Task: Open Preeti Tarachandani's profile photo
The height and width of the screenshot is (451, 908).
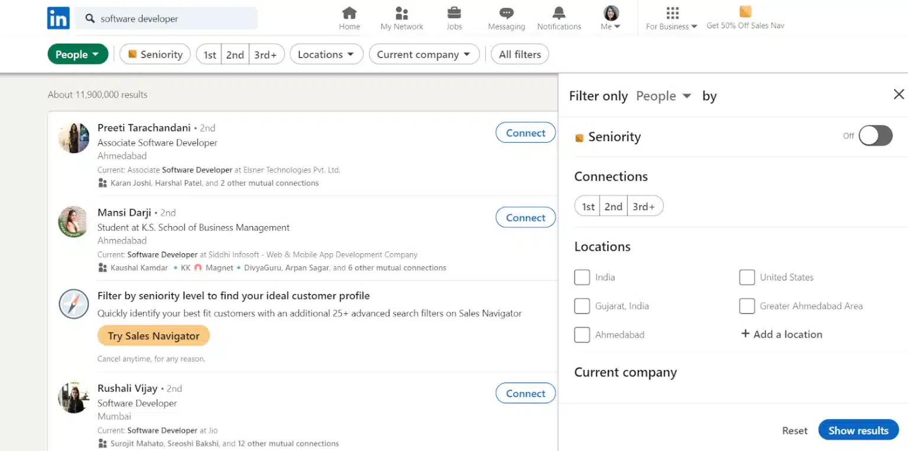Action: point(74,138)
